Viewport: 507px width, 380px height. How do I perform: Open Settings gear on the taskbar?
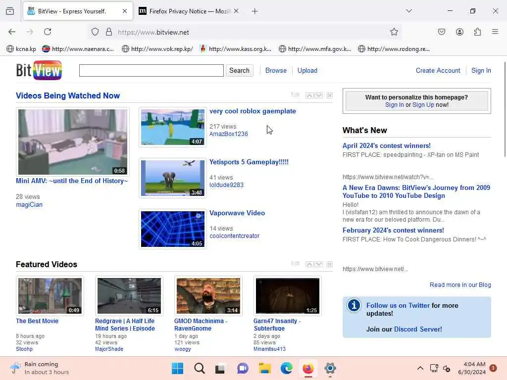330,368
